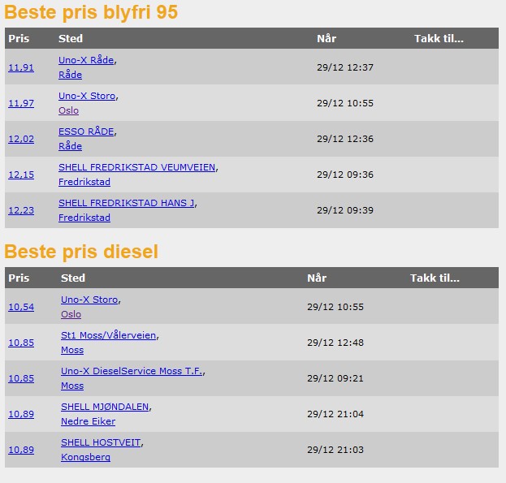Image resolution: width=506 pixels, height=483 pixels.
Task: Open SHELL FREDRIKSTAD HANS J link
Action: click(x=126, y=203)
